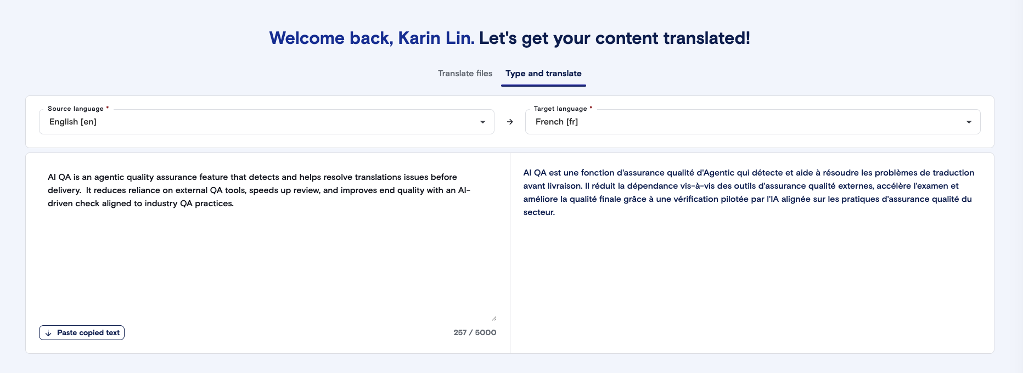The height and width of the screenshot is (373, 1023).
Task: Click the Welcome back, Karin Lin heading
Action: pos(372,38)
